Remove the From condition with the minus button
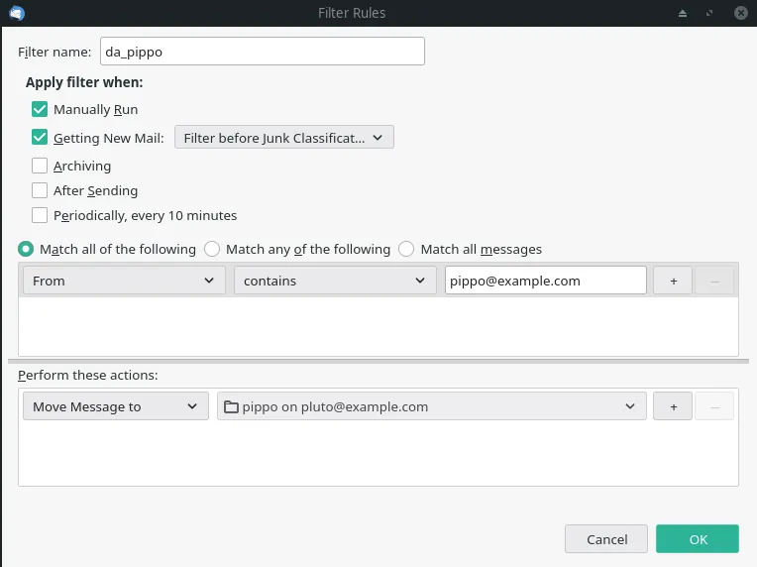This screenshot has width=757, height=567. point(714,281)
